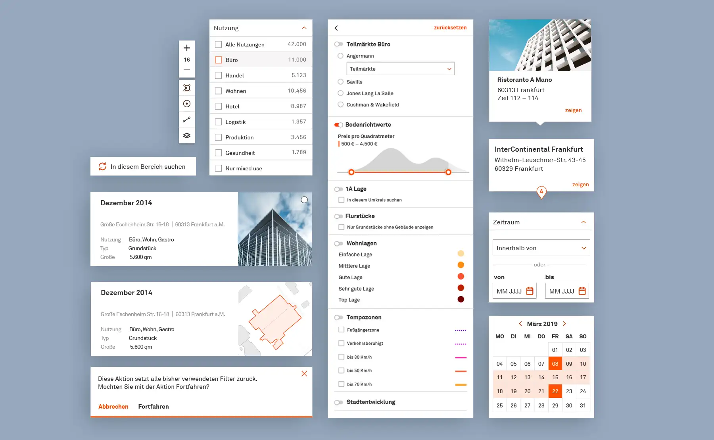This screenshot has height=440, width=714.
Task: Click the Fortfahren button
Action: coord(154,406)
